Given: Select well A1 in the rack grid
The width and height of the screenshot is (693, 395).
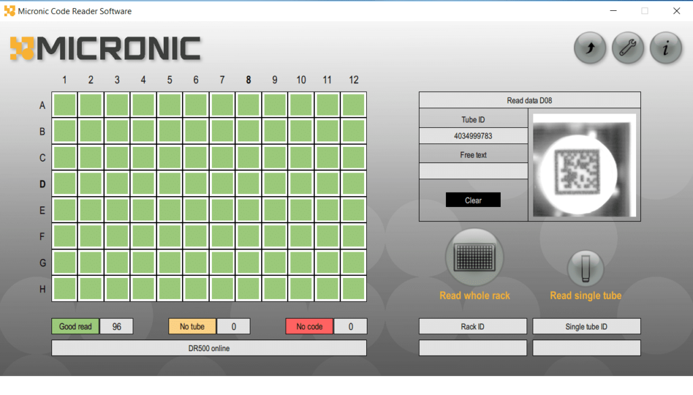Looking at the screenshot, I should [64, 105].
